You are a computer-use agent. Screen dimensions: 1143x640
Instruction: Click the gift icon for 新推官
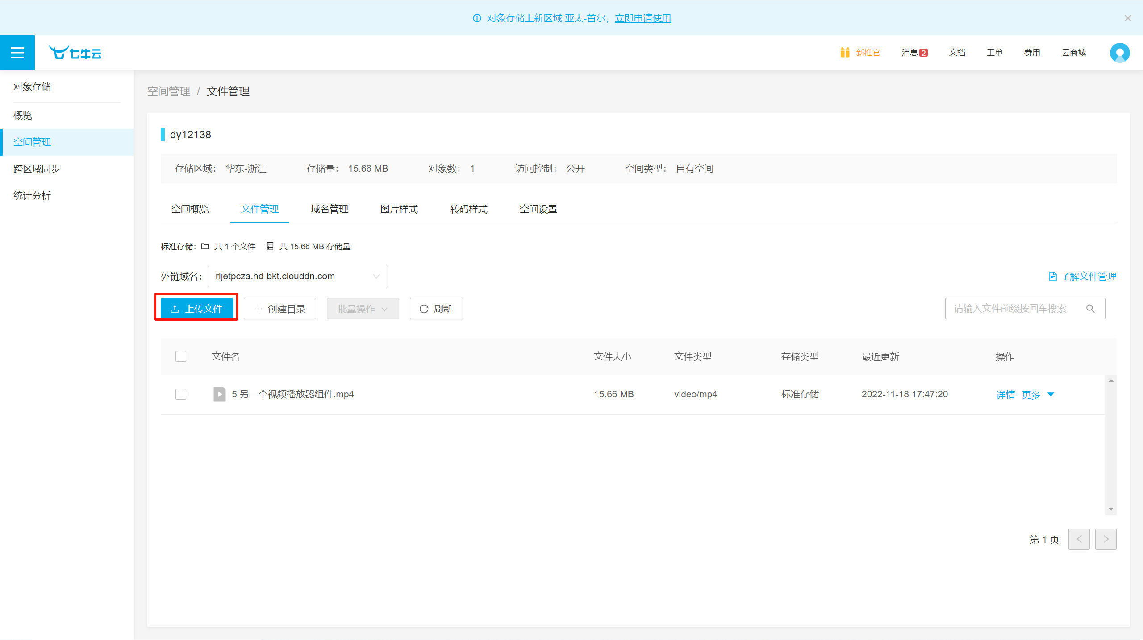844,53
